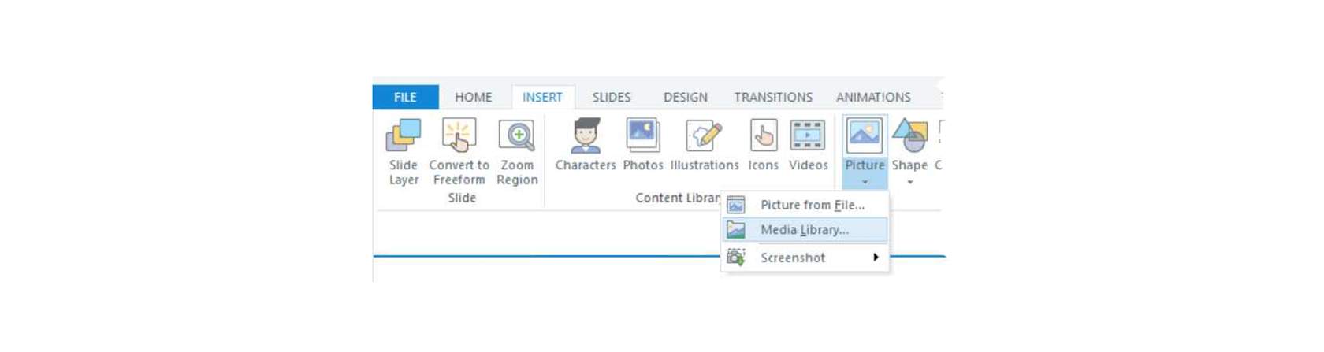1324x352 pixels.
Task: Open the FILE tab
Action: 405,97
